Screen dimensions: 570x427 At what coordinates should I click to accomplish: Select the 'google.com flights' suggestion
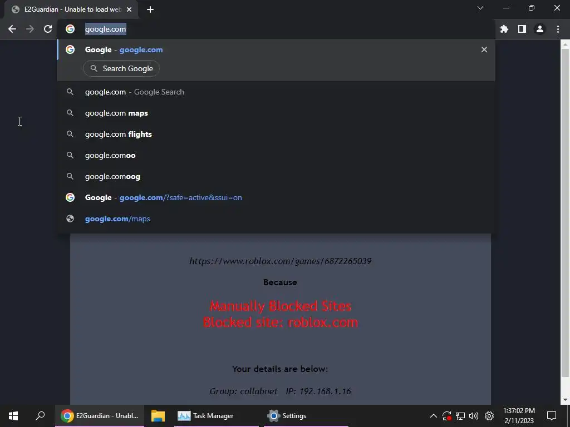(x=276, y=134)
